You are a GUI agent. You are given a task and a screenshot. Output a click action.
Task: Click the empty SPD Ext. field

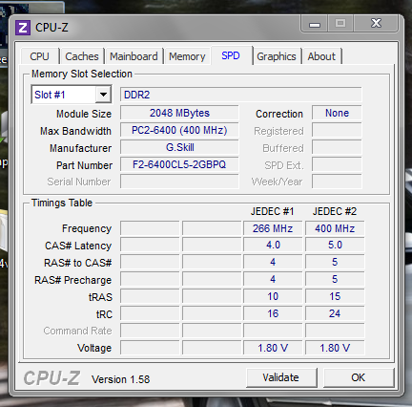click(x=337, y=164)
